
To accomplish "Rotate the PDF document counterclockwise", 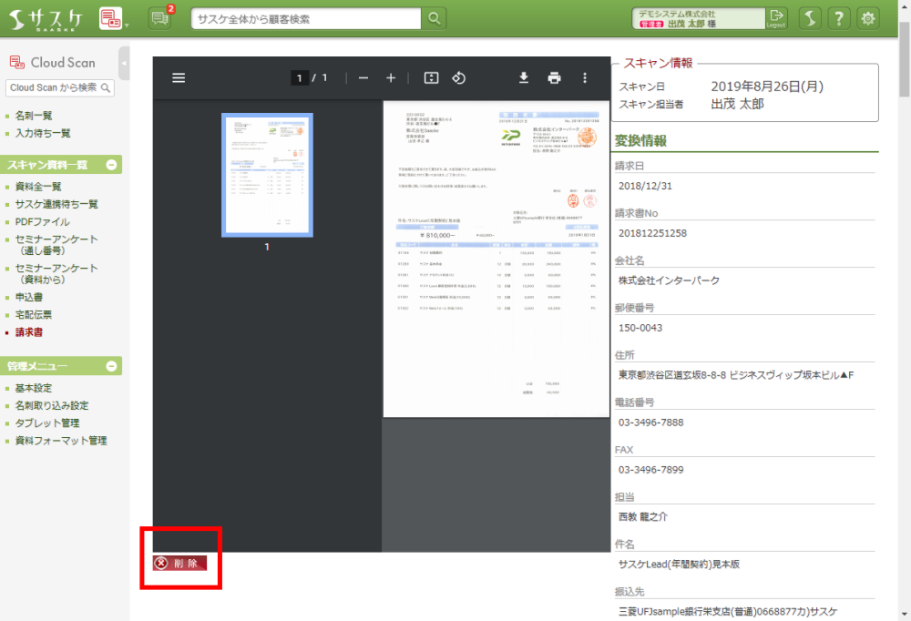I will pyautogui.click(x=459, y=78).
